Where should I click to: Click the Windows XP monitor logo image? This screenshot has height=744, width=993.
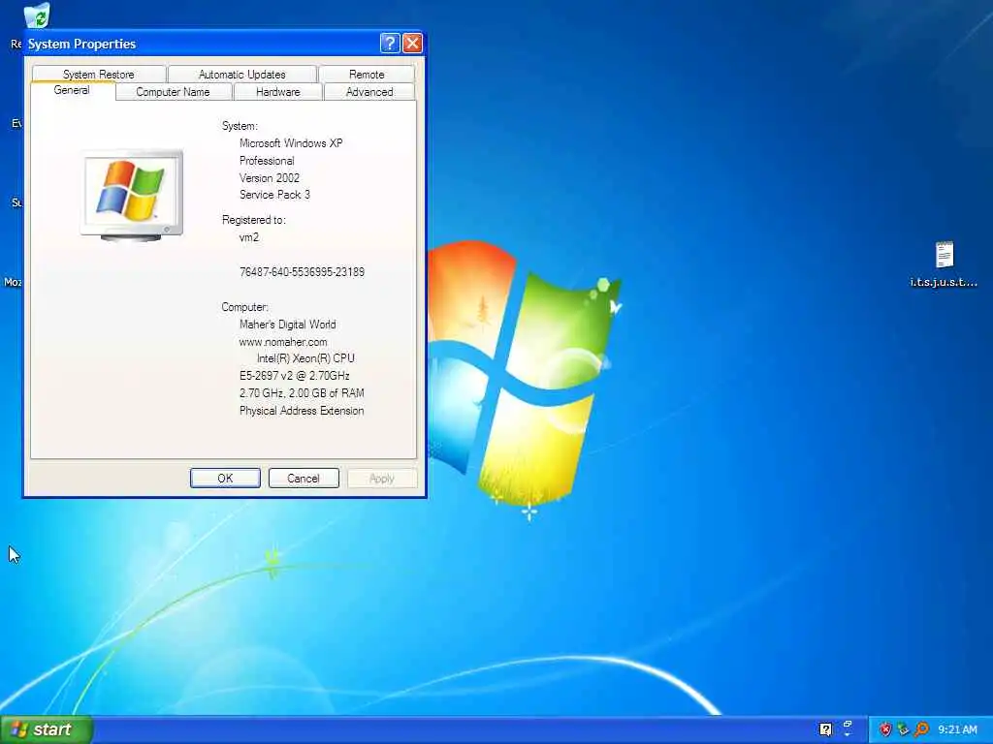(x=132, y=196)
